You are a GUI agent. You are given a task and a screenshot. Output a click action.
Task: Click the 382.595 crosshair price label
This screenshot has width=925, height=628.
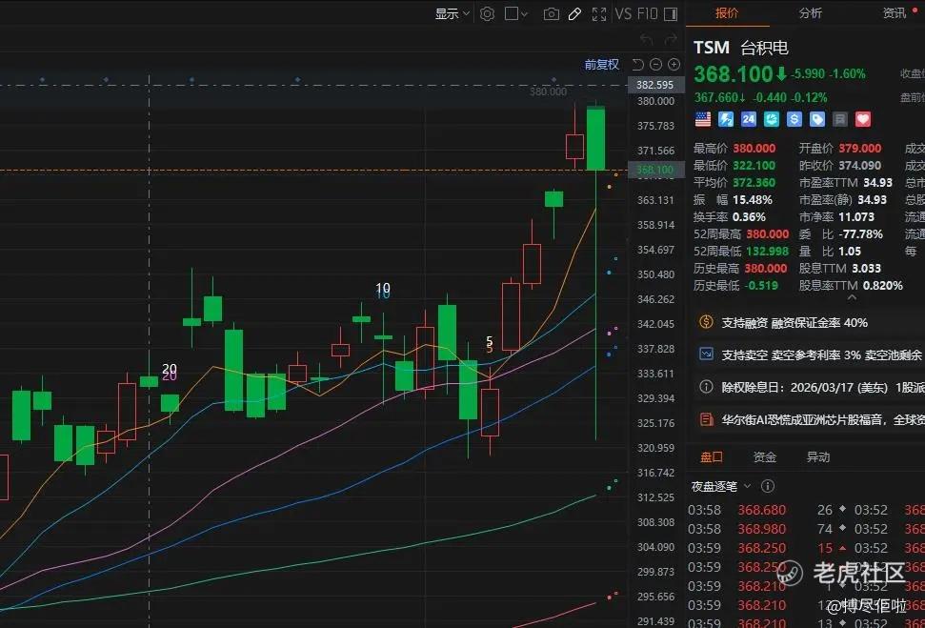pos(655,85)
